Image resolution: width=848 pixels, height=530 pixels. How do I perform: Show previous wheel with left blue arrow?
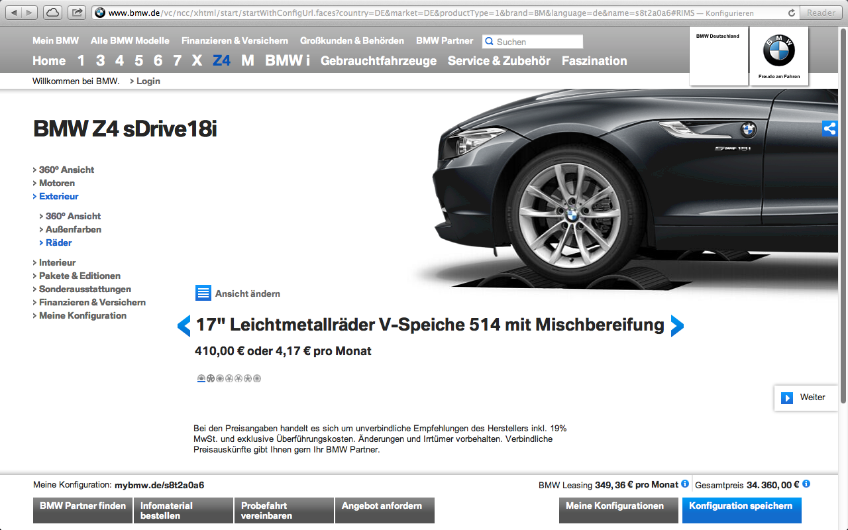[x=184, y=325]
